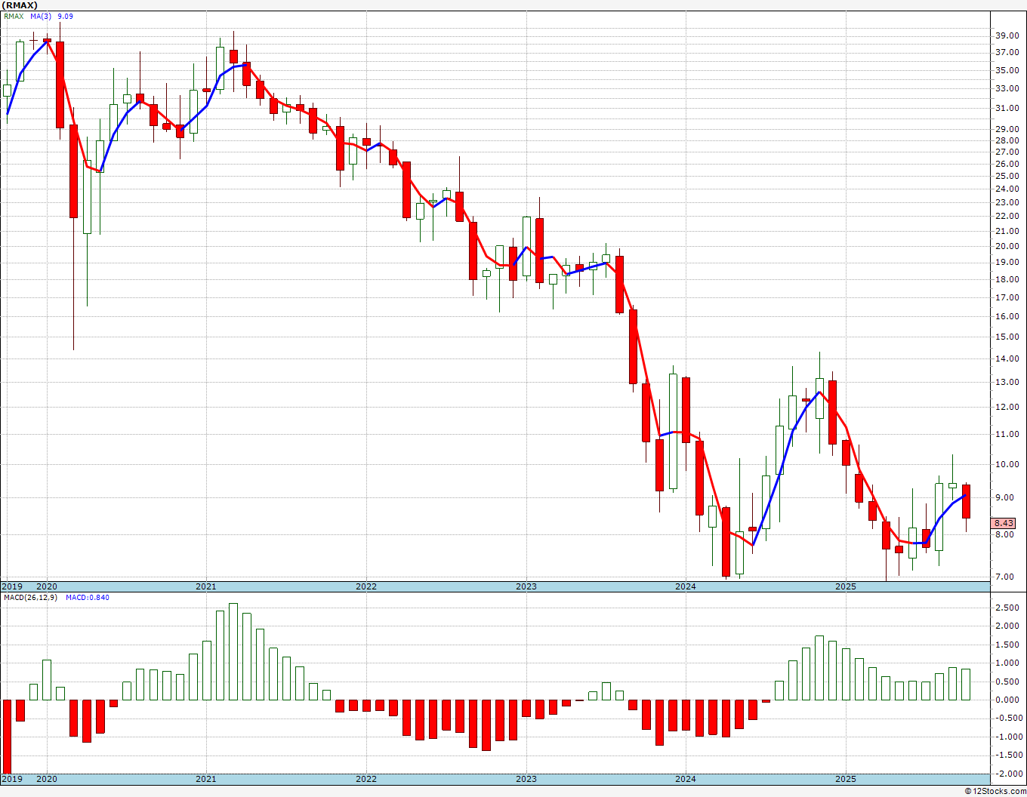Image resolution: width=1027 pixels, height=797 pixels.
Task: Select the 26.00 price axis label
Action: click(x=1007, y=164)
